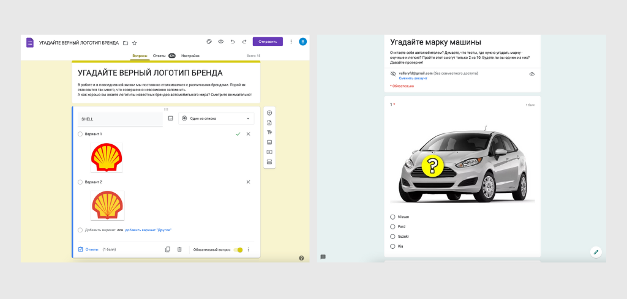Select the Kia answer option
The image size is (627, 299).
point(392,246)
